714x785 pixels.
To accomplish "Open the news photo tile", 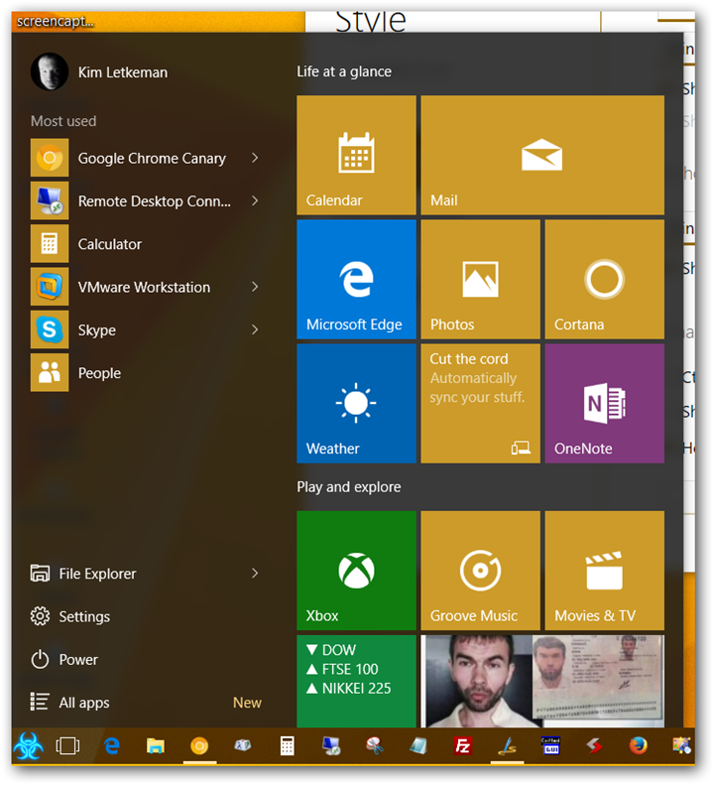I will pyautogui.click(x=542, y=682).
